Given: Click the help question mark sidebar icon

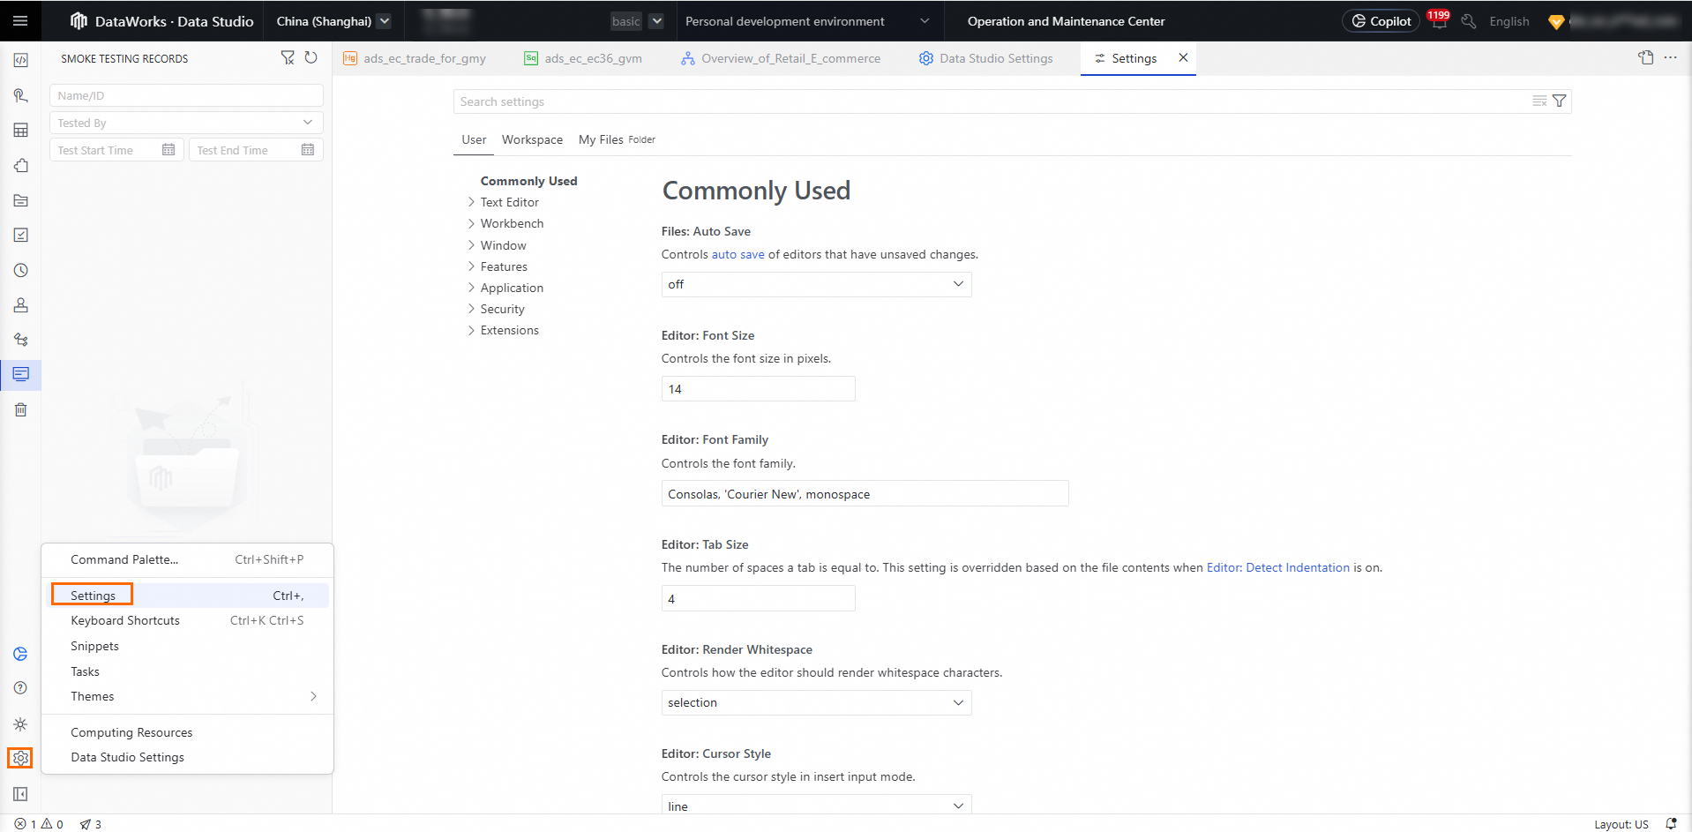Looking at the screenshot, I should click(20, 688).
